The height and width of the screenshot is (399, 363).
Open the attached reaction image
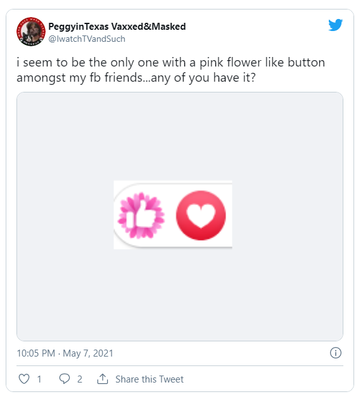tap(173, 215)
